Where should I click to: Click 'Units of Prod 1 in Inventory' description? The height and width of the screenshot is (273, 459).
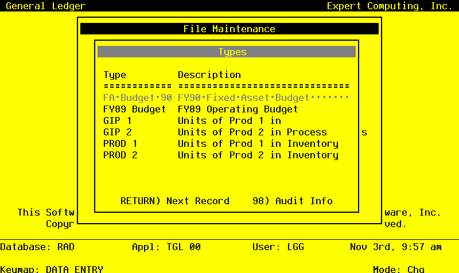[258, 144]
